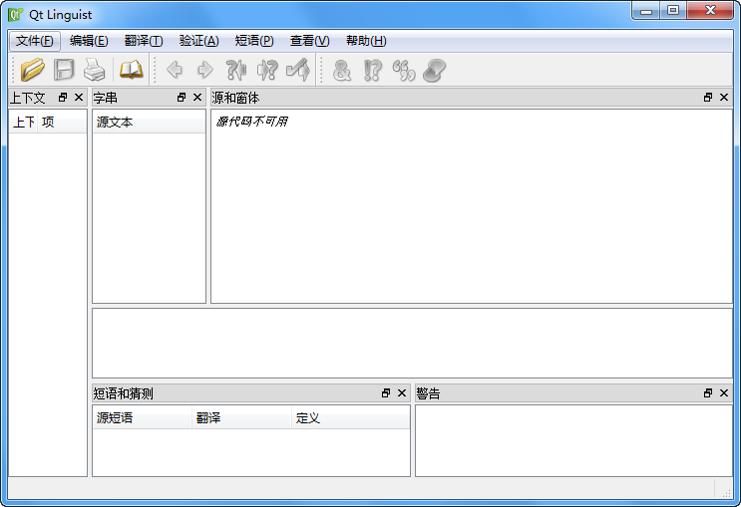Float the 字串 dock panel

182,98
